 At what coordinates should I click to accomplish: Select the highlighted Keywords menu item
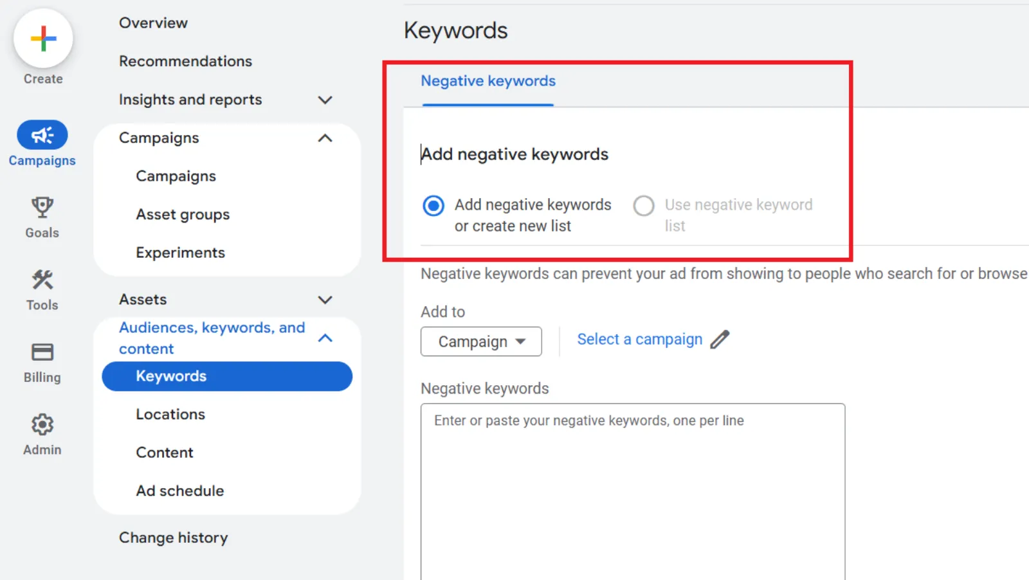(x=227, y=376)
